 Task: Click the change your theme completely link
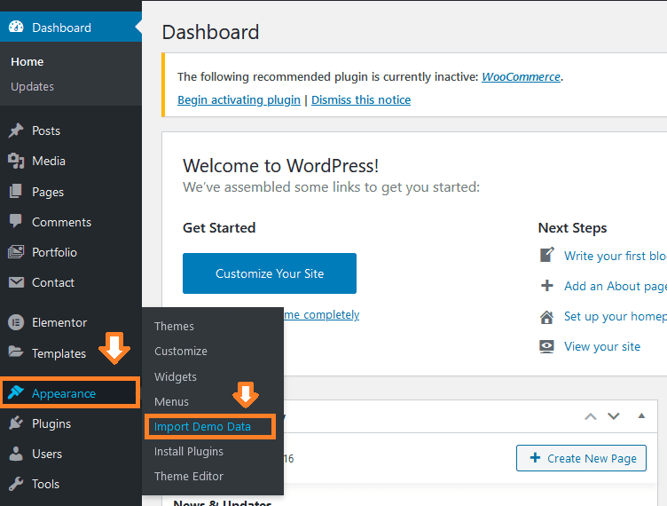[x=322, y=314]
